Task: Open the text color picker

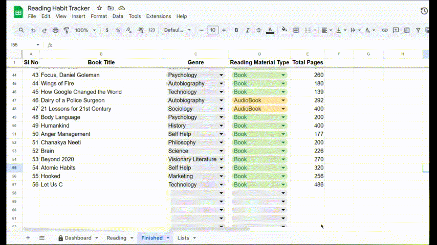Action: [x=270, y=30]
